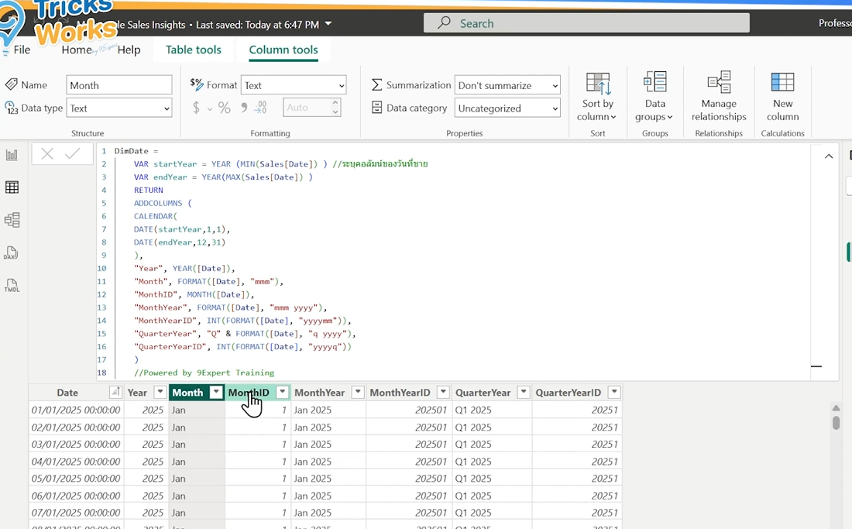
Task: Select the QuarterYear column header
Action: point(483,393)
